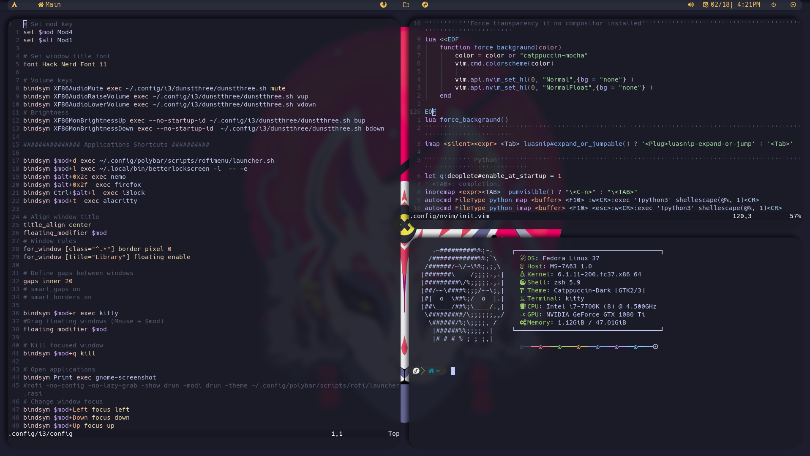This screenshot has width=810, height=456.
Task: Click 'let g:deoplete#enable_at_startup = 1'
Action: click(493, 176)
